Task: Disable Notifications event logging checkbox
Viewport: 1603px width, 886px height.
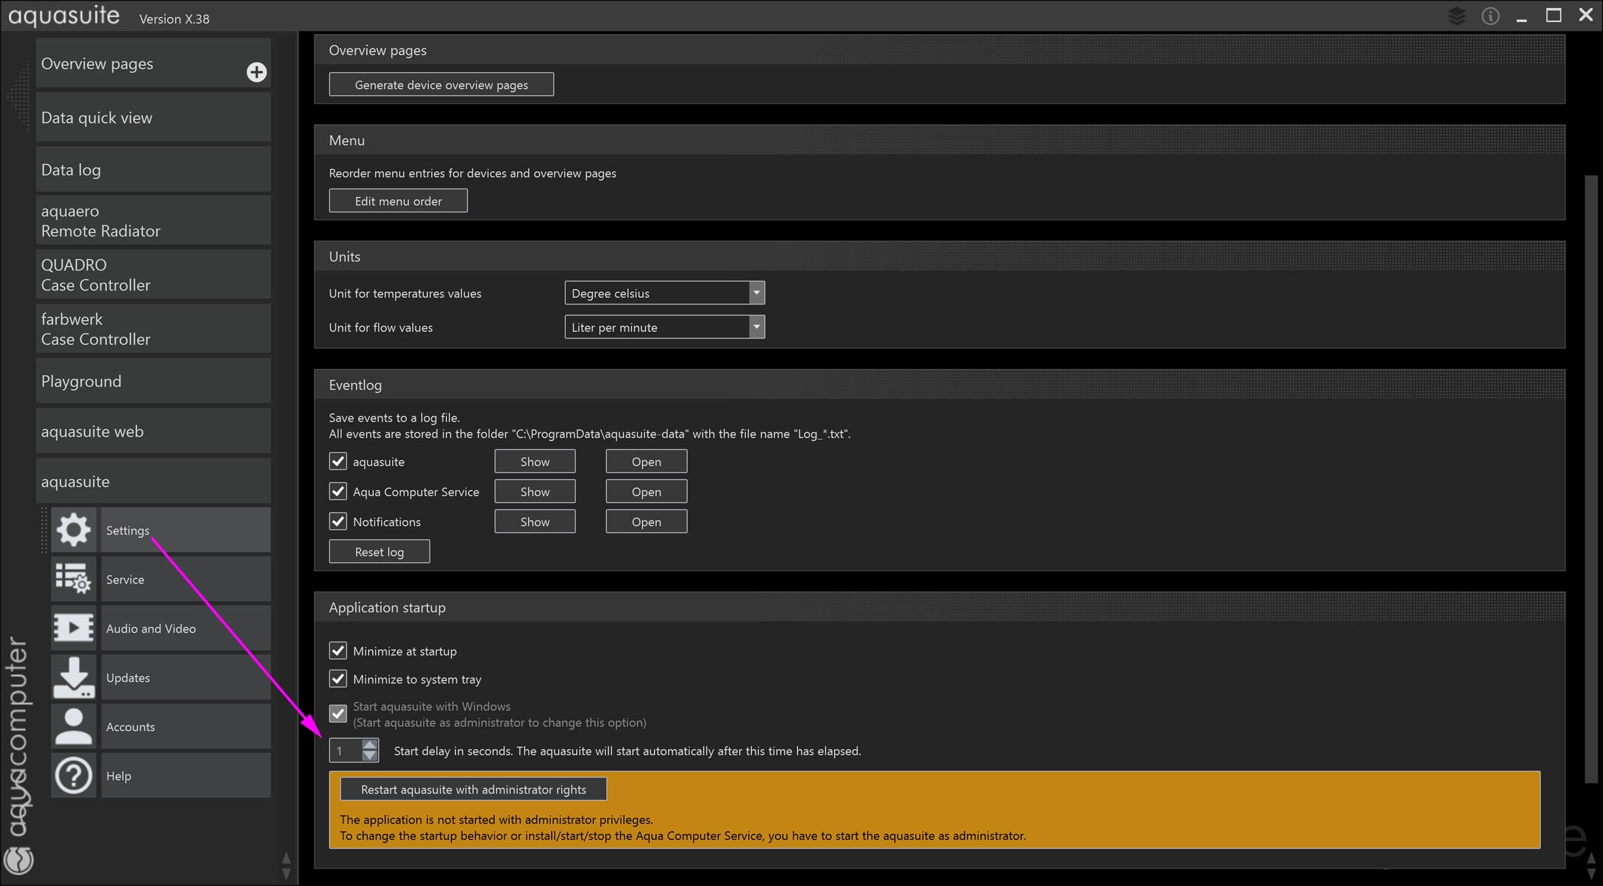Action: [x=338, y=521]
